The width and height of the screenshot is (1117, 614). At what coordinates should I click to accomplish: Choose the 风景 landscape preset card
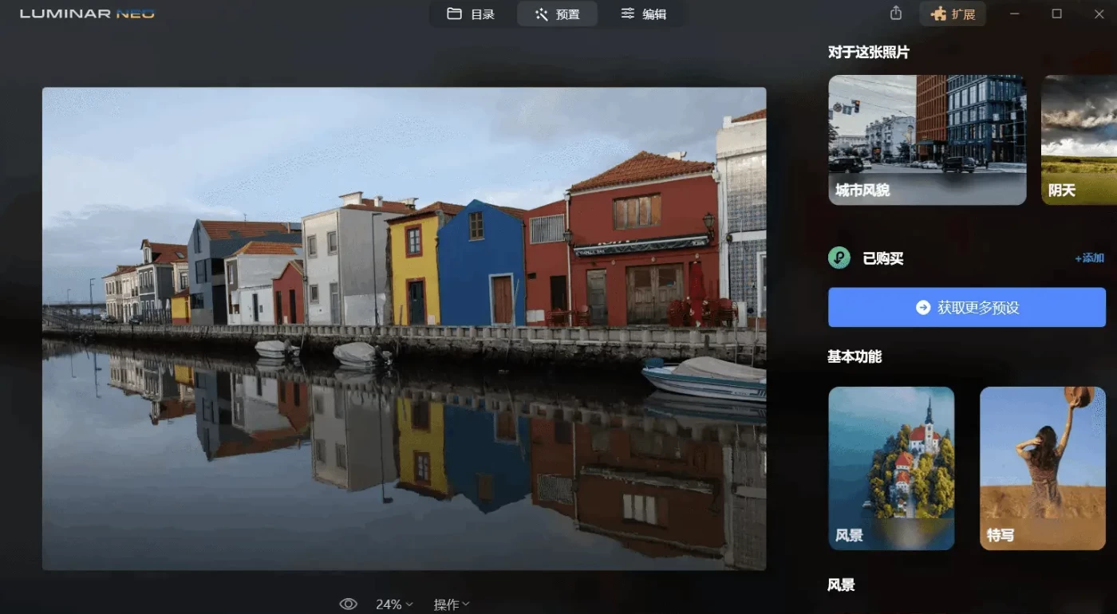pos(891,468)
